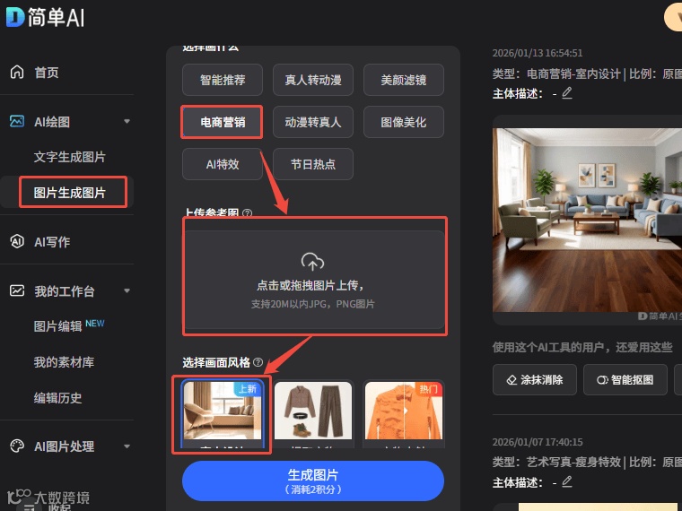Collapse the AI绘图 section arrow

pos(127,121)
